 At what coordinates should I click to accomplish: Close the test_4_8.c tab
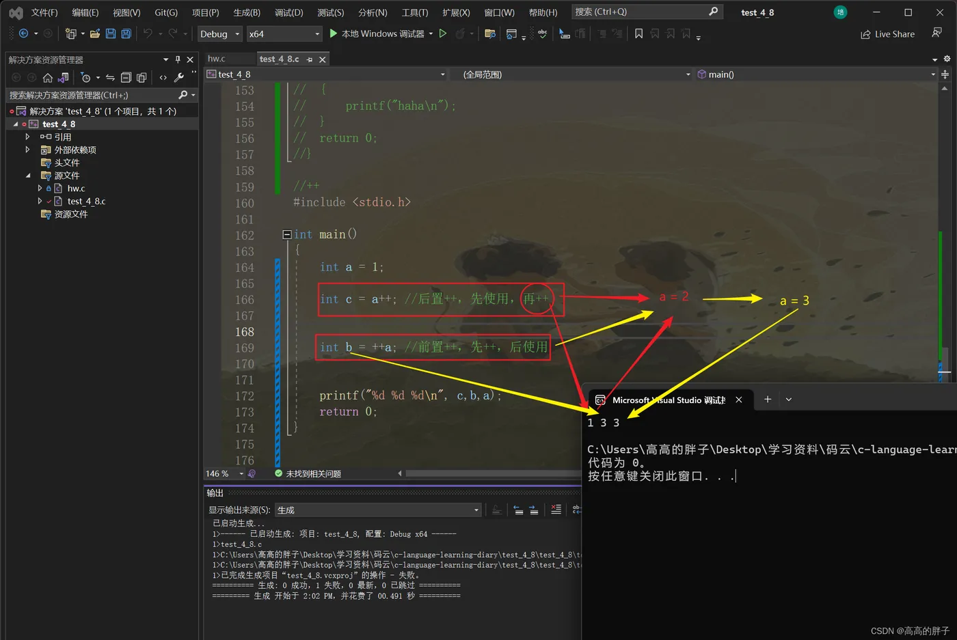coord(323,59)
